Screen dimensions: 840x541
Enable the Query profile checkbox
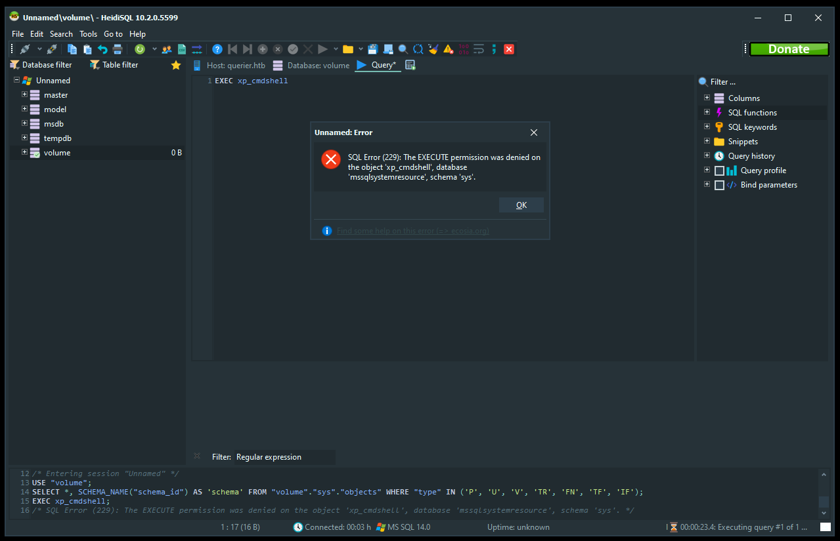click(719, 170)
